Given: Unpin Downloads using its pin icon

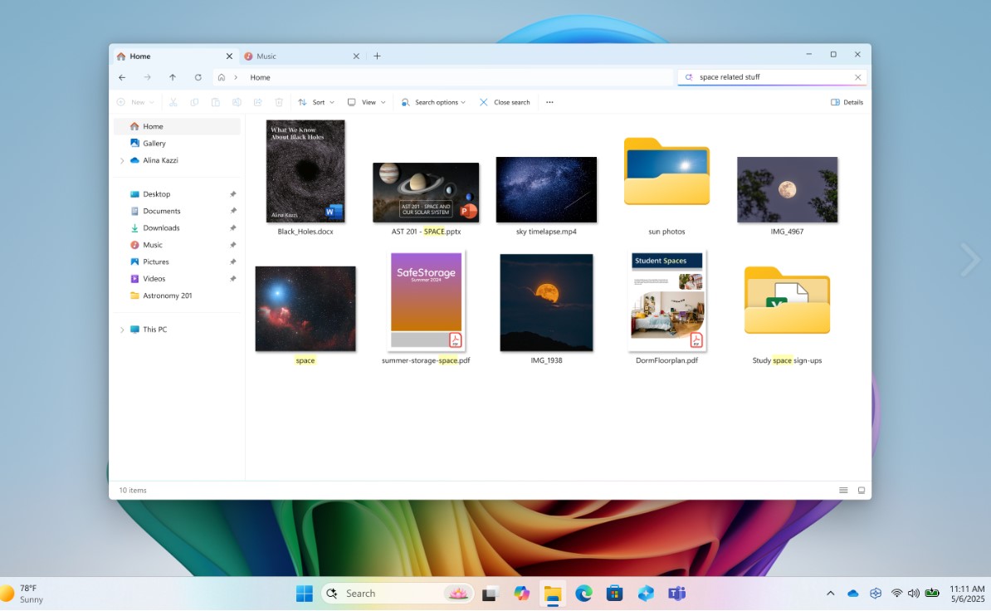Looking at the screenshot, I should click(x=232, y=228).
